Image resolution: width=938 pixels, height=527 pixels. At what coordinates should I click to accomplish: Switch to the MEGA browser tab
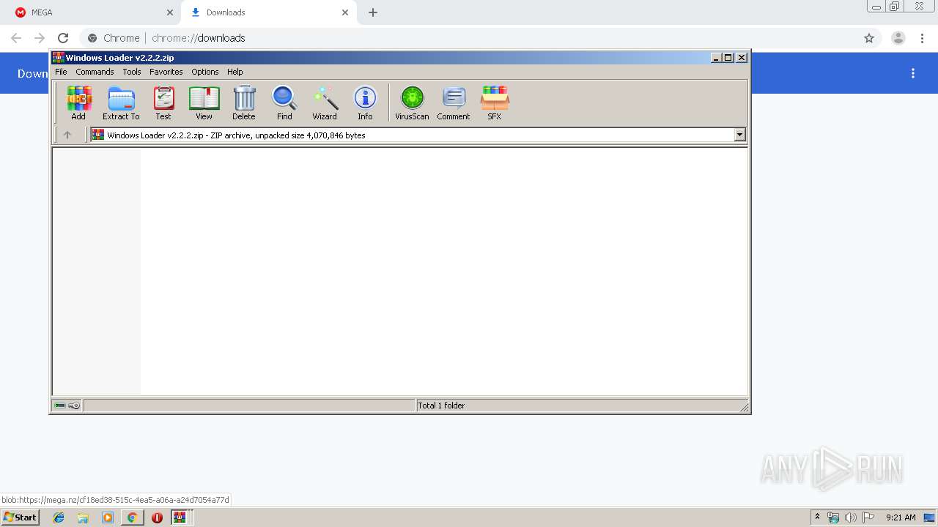(91, 12)
